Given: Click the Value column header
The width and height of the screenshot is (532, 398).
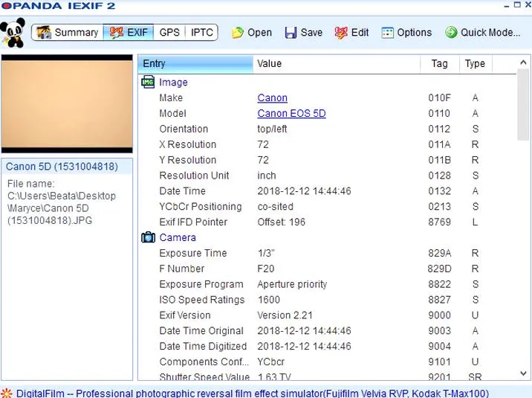Looking at the screenshot, I should (x=337, y=64).
